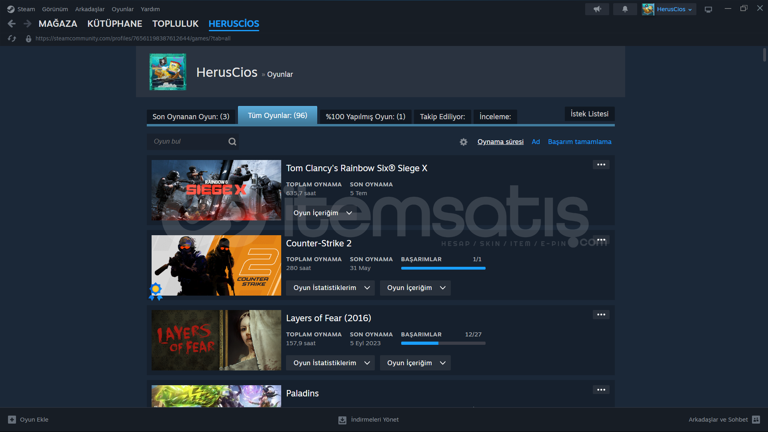
Task: Open the İnceleme tab
Action: tap(495, 117)
